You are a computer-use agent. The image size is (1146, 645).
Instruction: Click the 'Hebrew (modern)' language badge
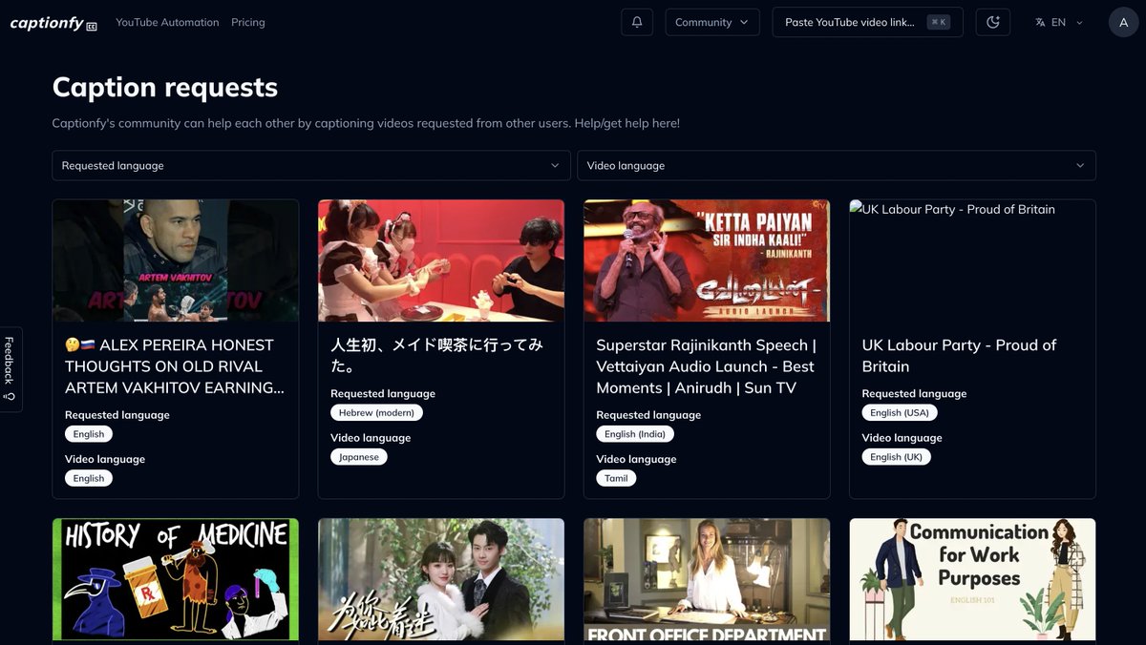point(377,412)
